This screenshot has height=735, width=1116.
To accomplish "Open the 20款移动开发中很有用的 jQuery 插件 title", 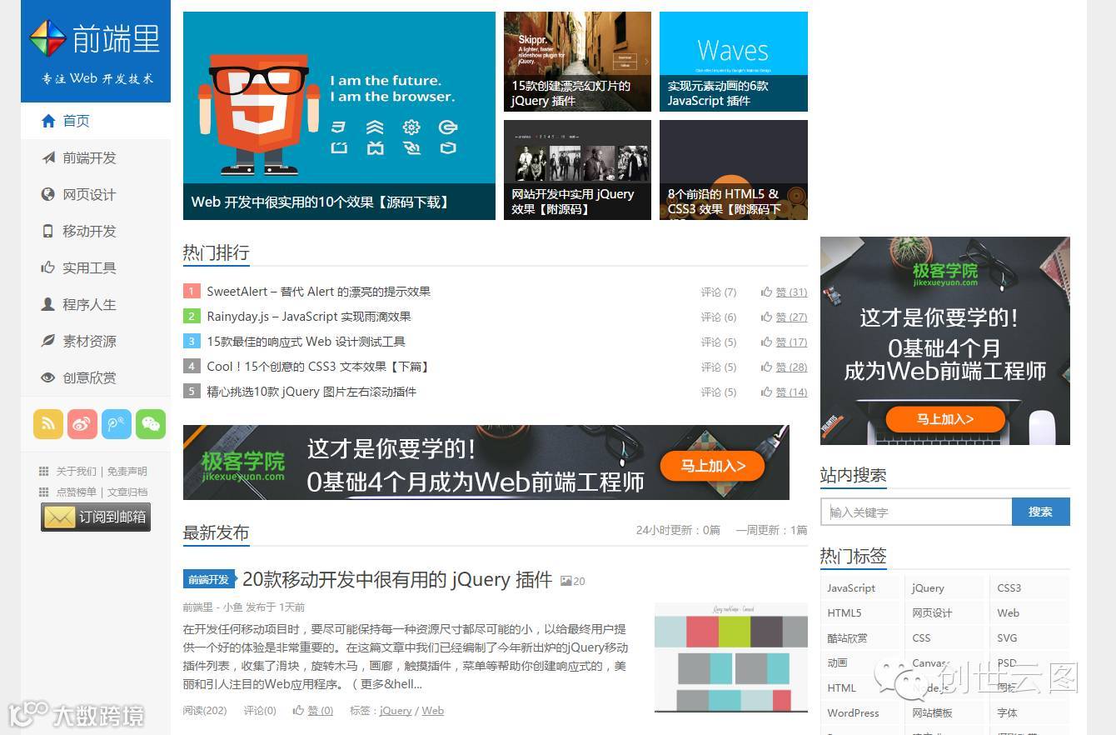I will 397,580.
